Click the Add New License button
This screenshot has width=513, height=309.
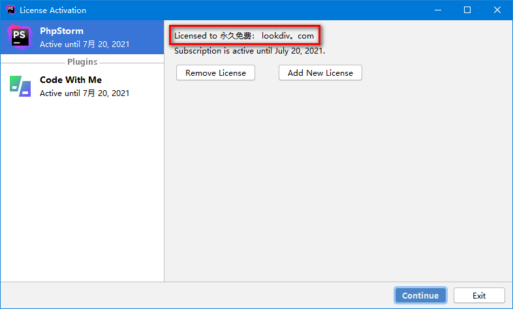click(x=320, y=73)
